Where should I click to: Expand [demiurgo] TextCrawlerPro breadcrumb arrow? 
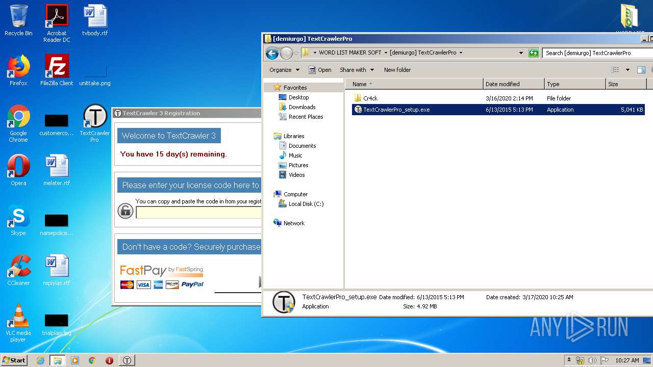coord(461,53)
